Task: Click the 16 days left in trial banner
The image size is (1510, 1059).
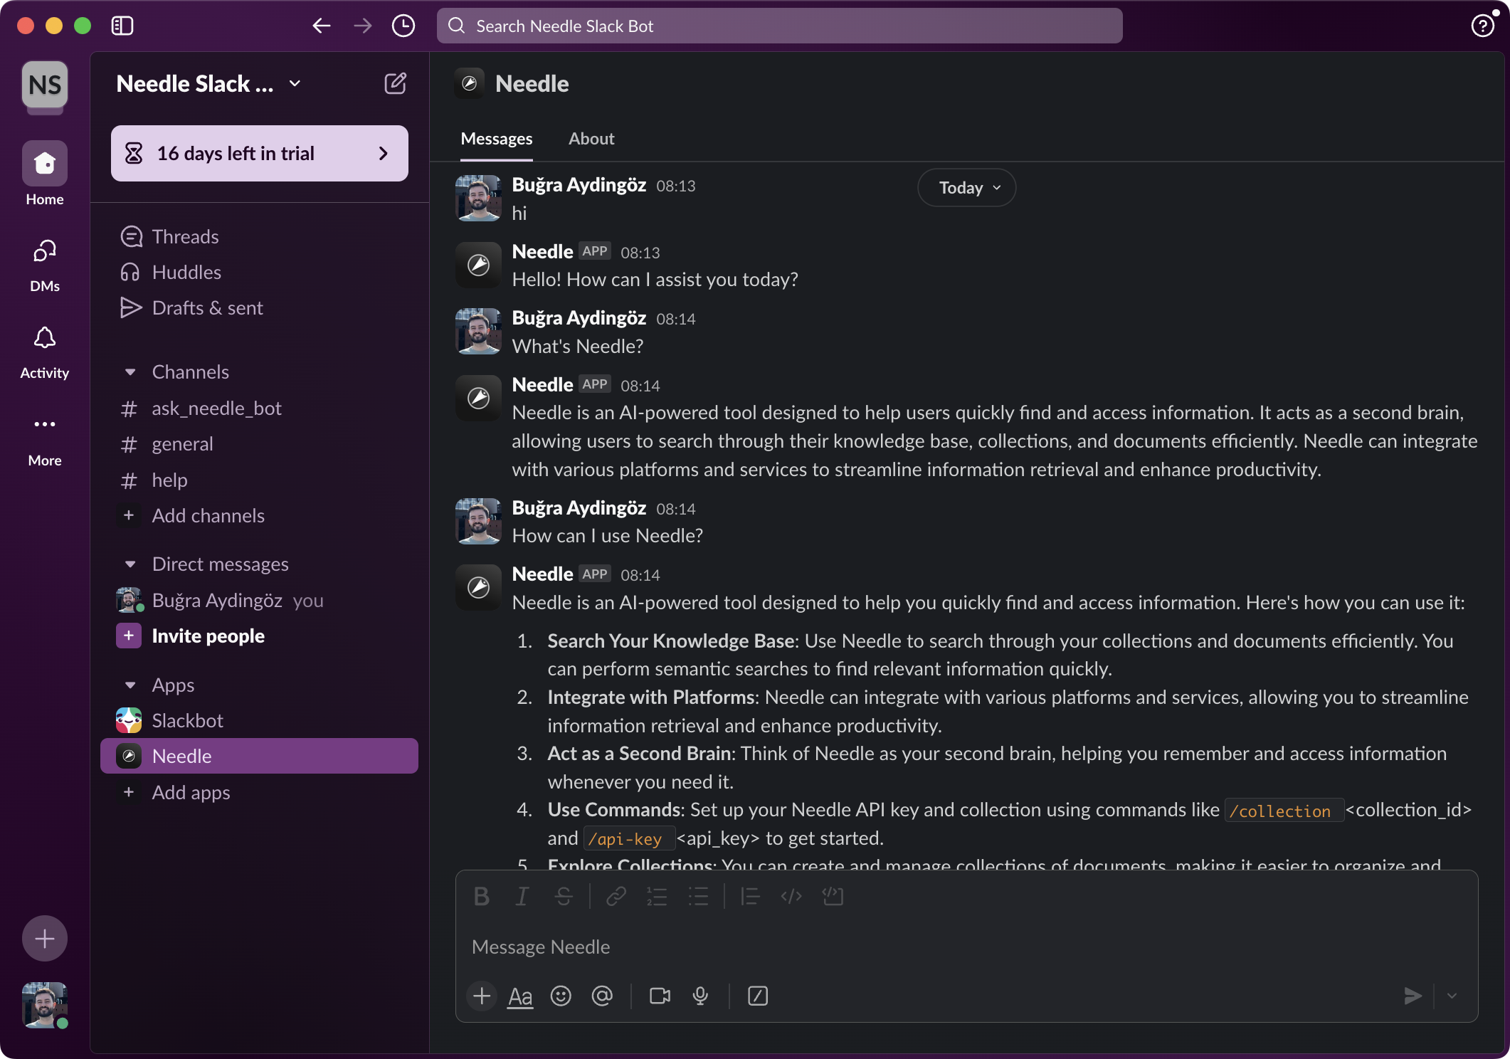Action: 259,154
